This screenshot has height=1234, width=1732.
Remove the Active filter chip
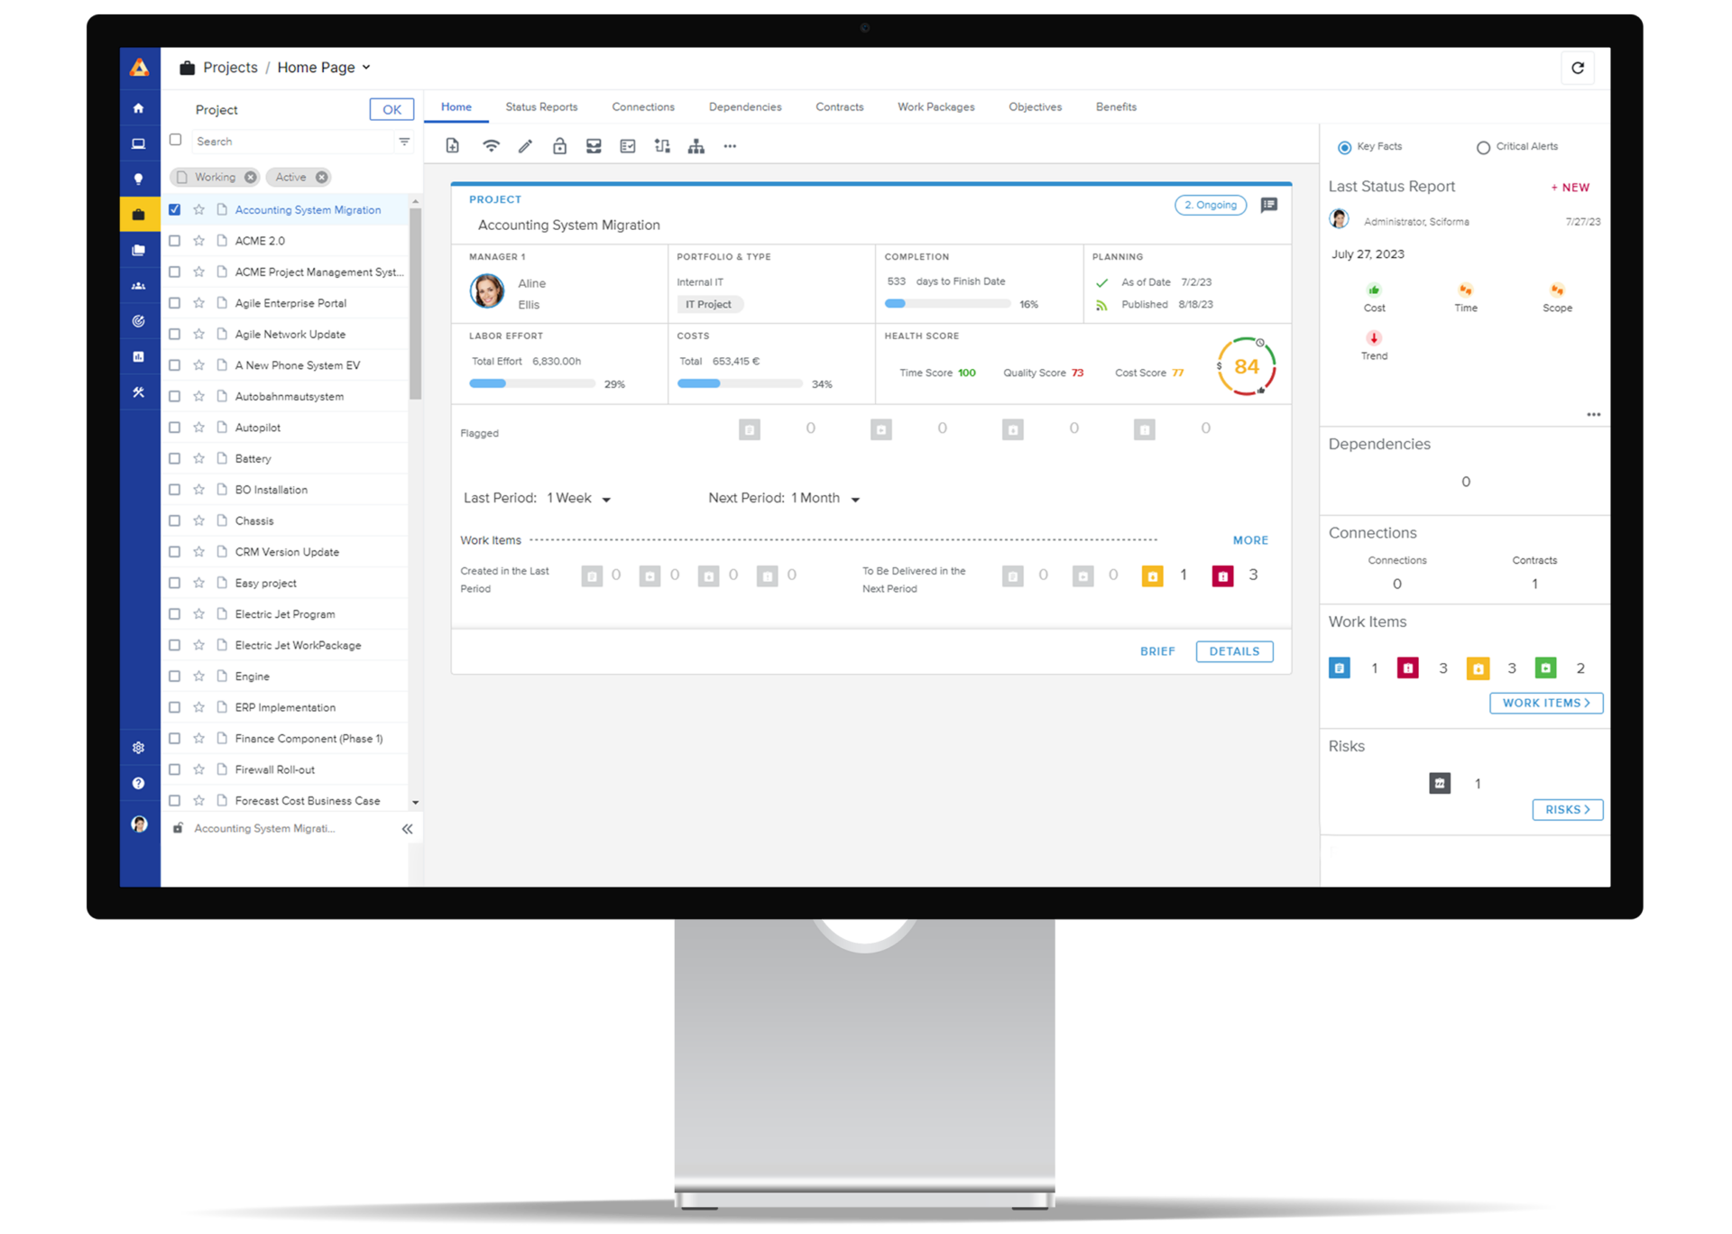point(322,178)
